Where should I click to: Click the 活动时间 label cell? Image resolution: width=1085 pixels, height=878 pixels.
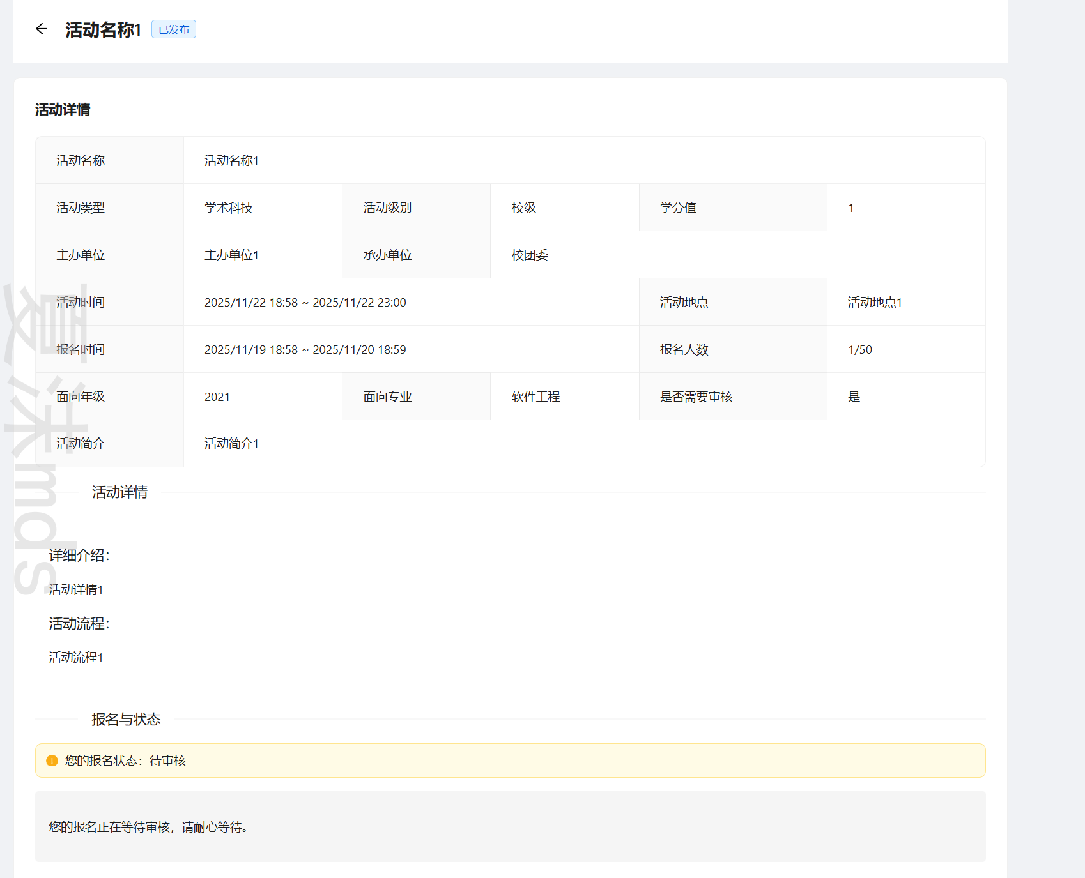point(109,302)
